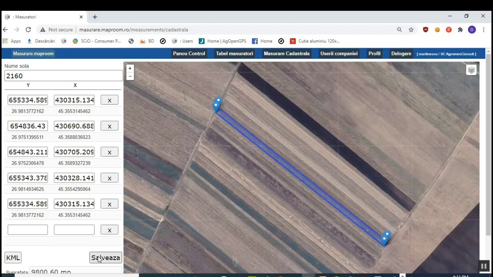Open browser zoom magnifier icon
Viewport: 493px width, 277px height.
point(399,30)
